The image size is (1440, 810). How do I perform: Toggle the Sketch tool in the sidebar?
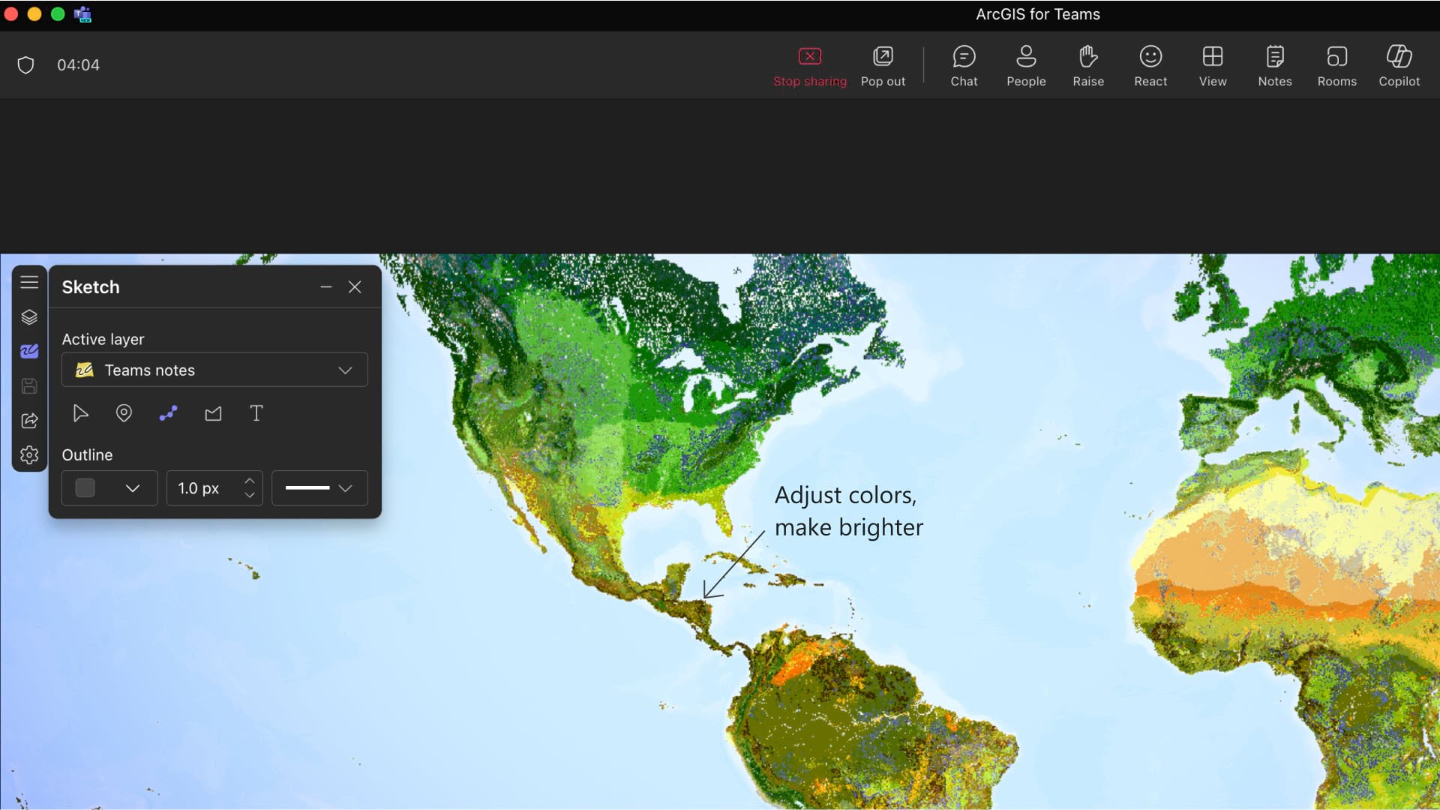29,351
